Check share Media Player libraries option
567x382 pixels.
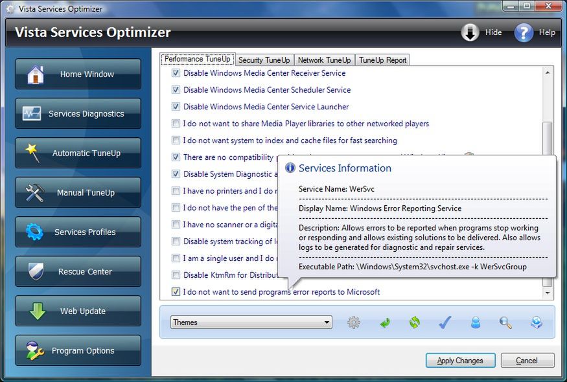click(x=176, y=124)
